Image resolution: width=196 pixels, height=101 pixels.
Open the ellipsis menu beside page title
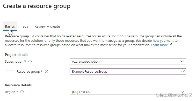(x=79, y=6)
